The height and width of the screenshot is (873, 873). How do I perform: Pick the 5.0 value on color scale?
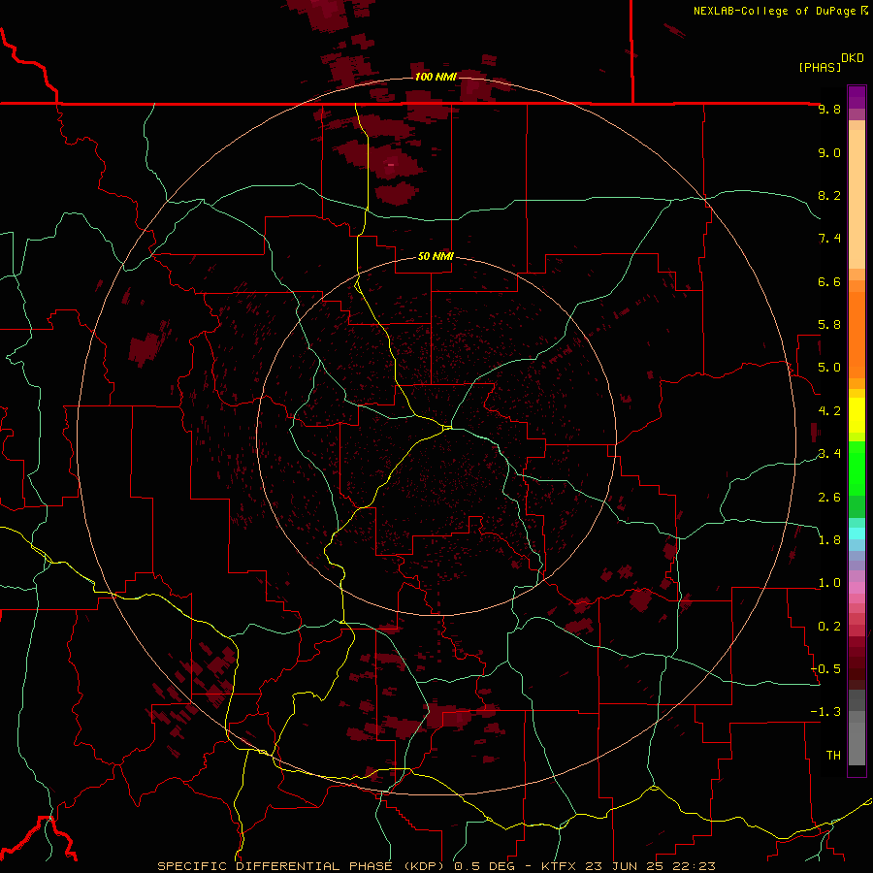click(829, 368)
